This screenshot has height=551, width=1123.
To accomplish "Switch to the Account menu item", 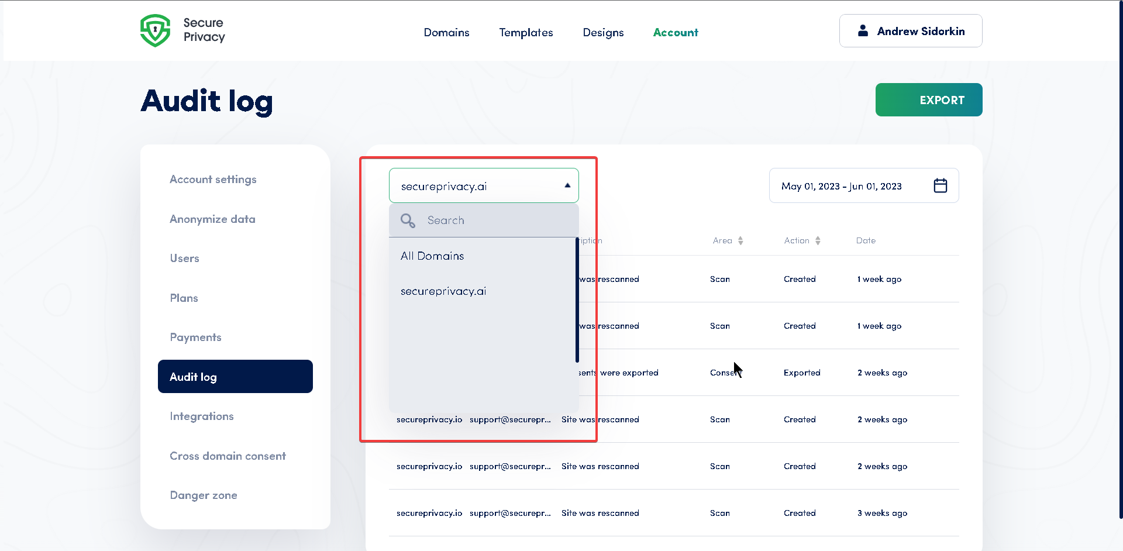I will pyautogui.click(x=676, y=33).
